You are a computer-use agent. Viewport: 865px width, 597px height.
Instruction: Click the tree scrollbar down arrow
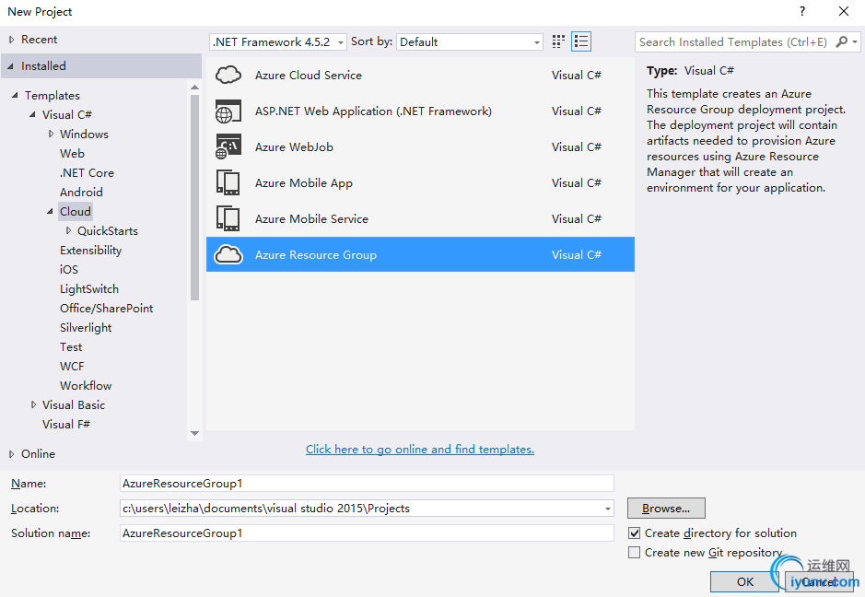point(194,433)
